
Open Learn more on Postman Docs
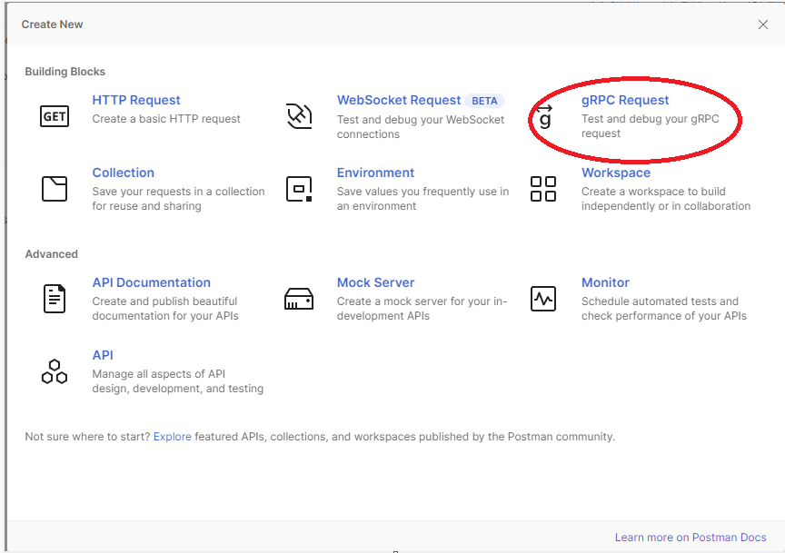point(691,537)
